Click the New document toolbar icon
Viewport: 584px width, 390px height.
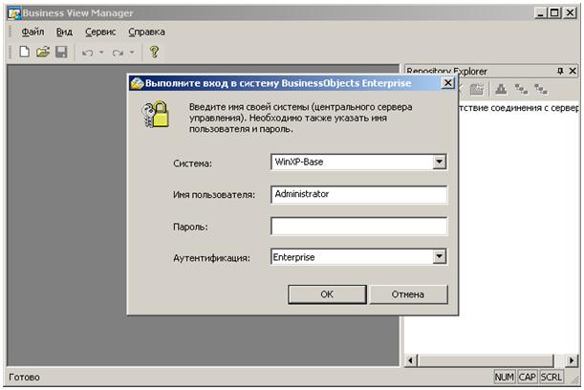tap(24, 52)
